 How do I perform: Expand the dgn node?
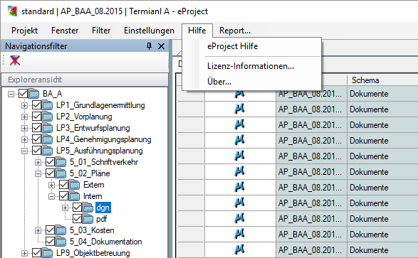tap(66, 208)
